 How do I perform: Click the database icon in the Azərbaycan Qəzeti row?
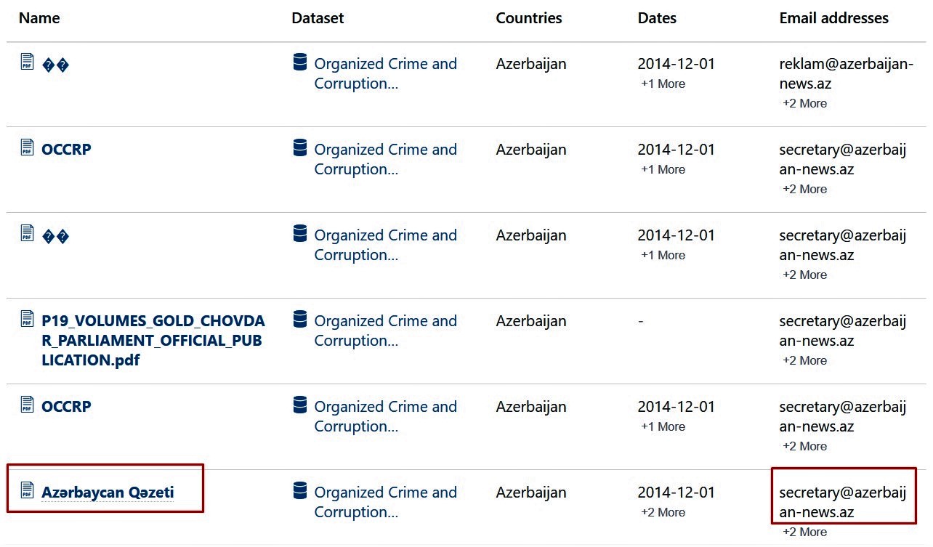click(x=300, y=490)
